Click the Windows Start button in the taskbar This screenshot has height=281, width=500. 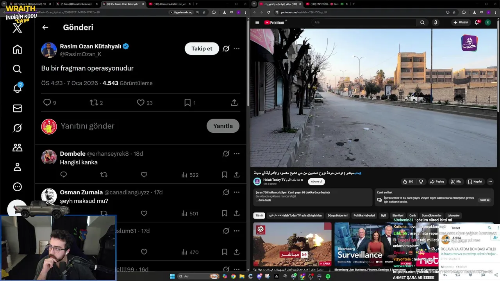click(172, 276)
